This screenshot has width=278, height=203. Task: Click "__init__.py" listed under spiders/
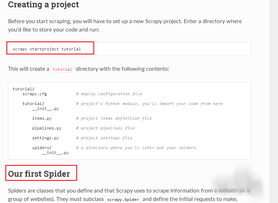[55, 153]
